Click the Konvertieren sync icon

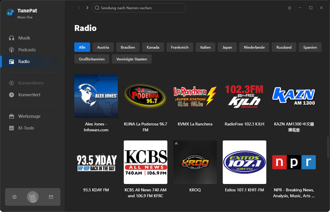click(x=12, y=83)
